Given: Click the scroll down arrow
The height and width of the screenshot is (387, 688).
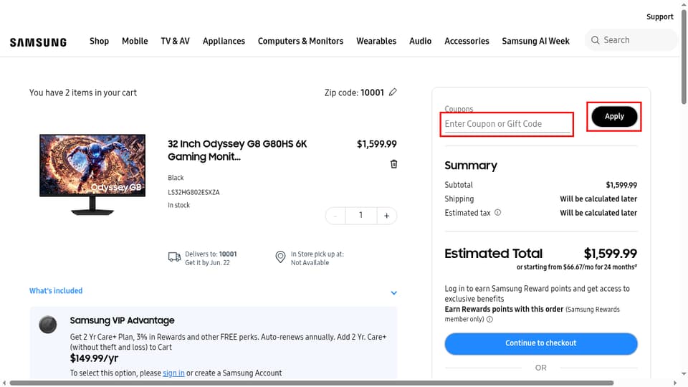Looking at the screenshot, I should (684, 374).
